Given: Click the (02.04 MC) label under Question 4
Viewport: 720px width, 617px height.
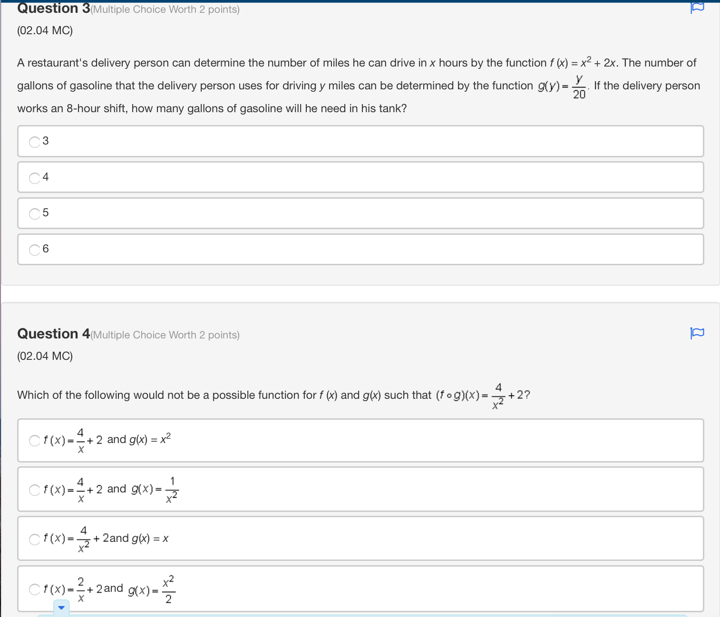Looking at the screenshot, I should click(45, 356).
